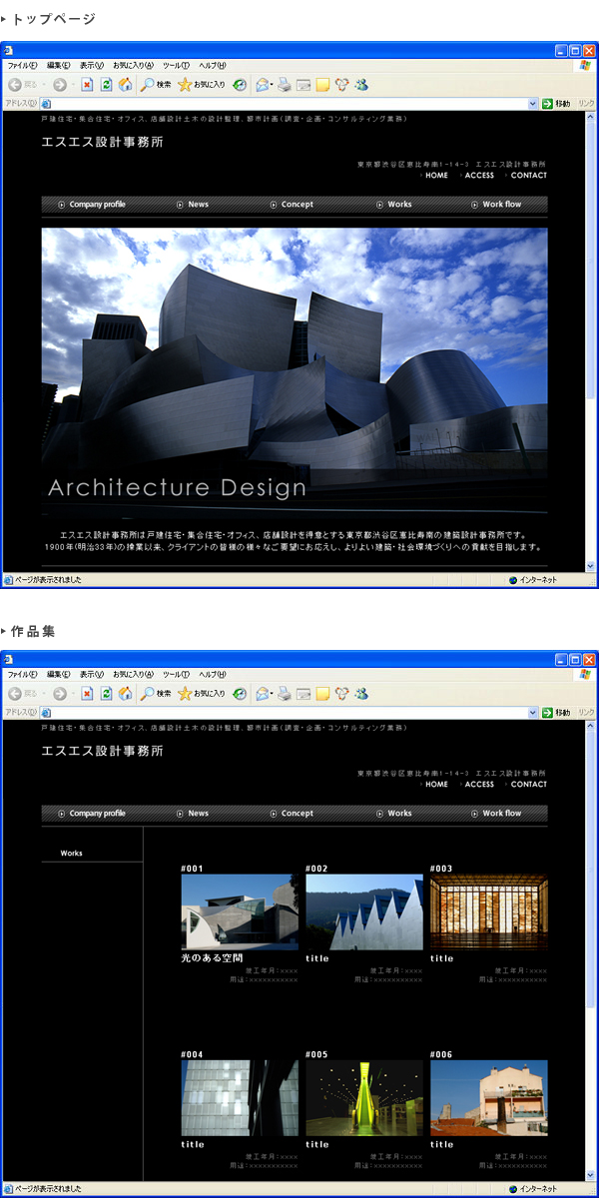This screenshot has width=599, height=1198.
Task: Click Home icon in Architecture Design window
Action: coord(125,85)
